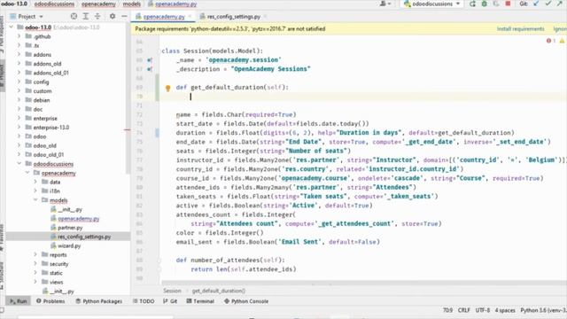The width and height of the screenshot is (567, 319).
Task: Close the res_config_settings.py editor tab
Action: tap(265, 17)
